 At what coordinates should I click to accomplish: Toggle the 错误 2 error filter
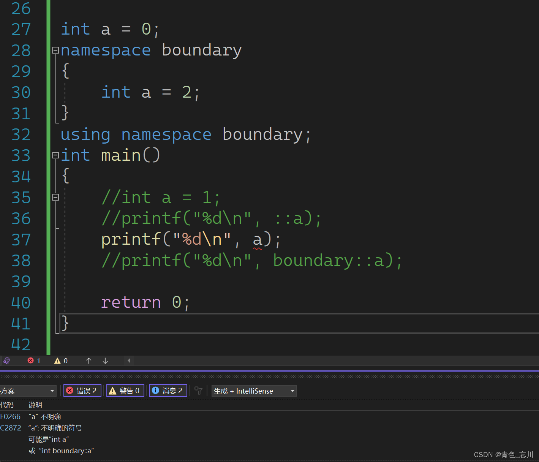(82, 391)
